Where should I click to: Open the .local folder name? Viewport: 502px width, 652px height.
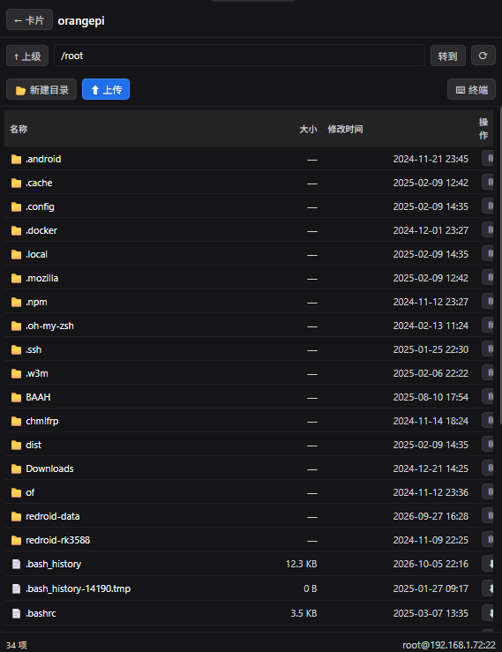click(36, 254)
